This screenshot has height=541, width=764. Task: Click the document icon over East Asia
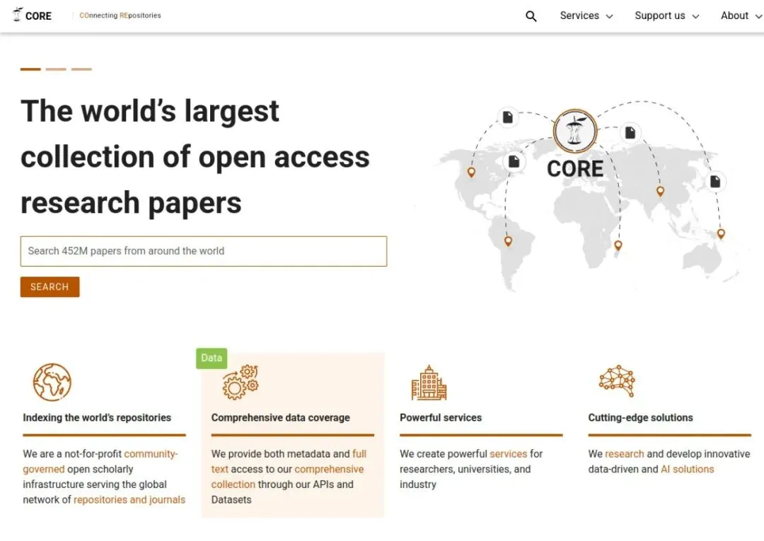(715, 182)
